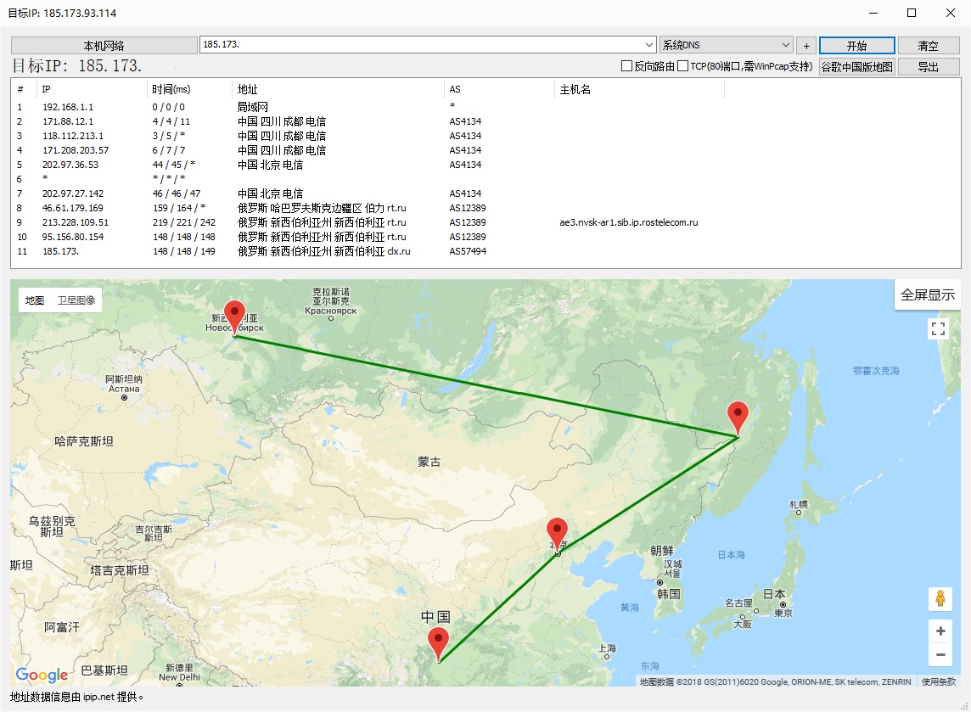The image size is (971, 712).
Task: Select hop row 171.208.203.57
Action: click(485, 150)
